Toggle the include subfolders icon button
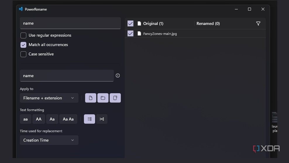This screenshot has width=289, height=163. tap(115, 98)
